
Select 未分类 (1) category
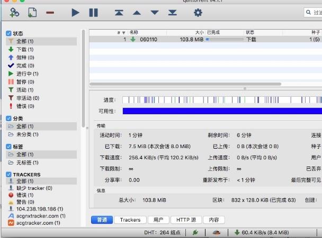[41, 134]
